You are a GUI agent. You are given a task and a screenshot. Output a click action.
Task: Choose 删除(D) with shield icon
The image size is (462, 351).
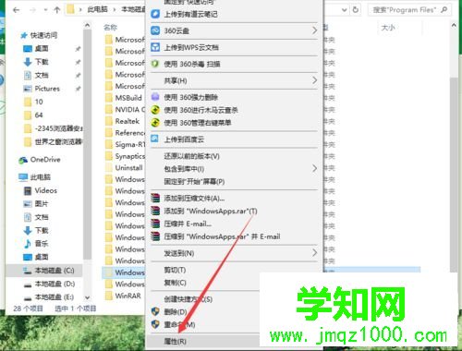pyautogui.click(x=203, y=312)
